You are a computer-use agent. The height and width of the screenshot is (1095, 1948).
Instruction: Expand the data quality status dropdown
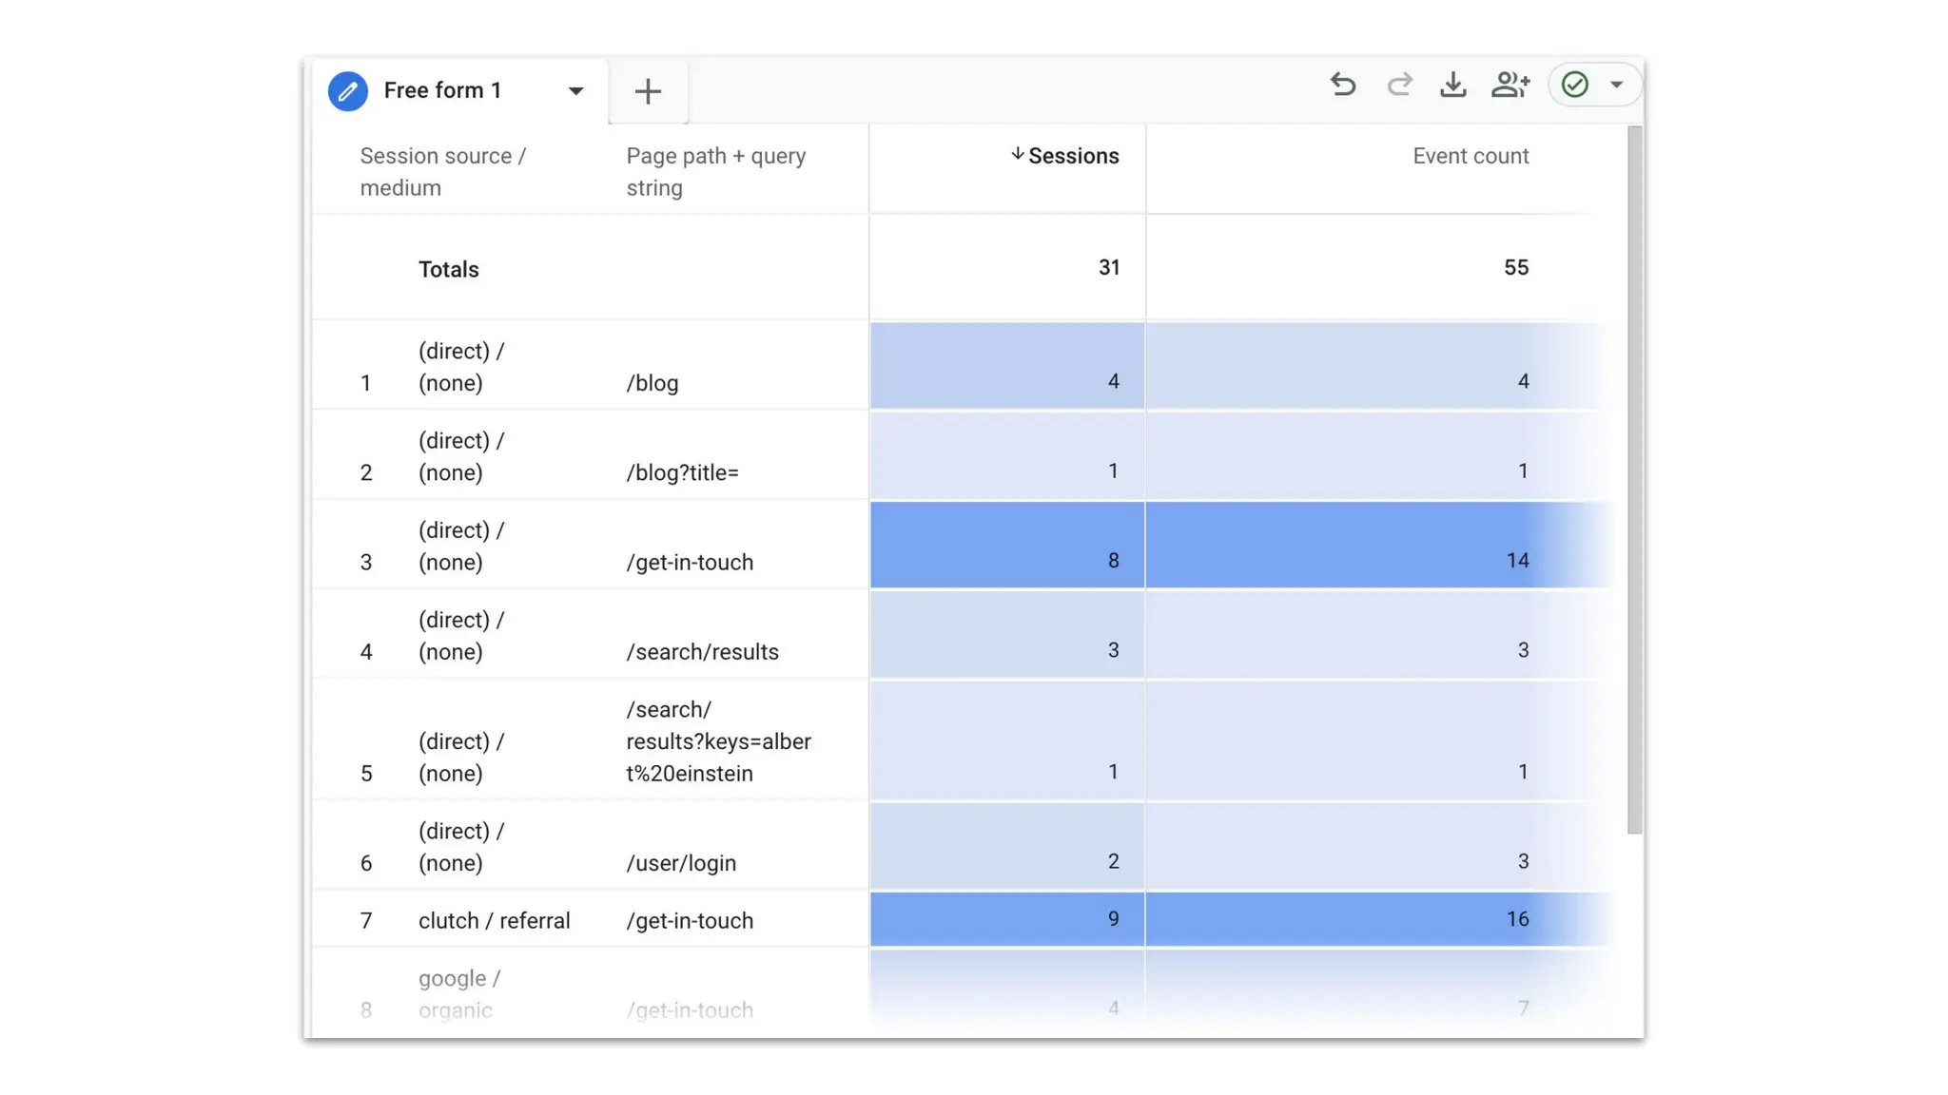(1616, 86)
